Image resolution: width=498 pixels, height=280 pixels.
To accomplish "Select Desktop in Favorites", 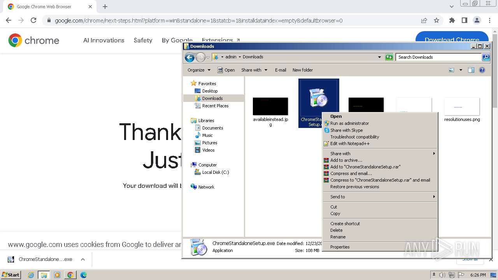I will (210, 91).
